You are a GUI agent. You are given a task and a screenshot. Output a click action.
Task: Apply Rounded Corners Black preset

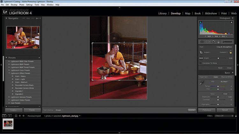[x=24, y=85]
